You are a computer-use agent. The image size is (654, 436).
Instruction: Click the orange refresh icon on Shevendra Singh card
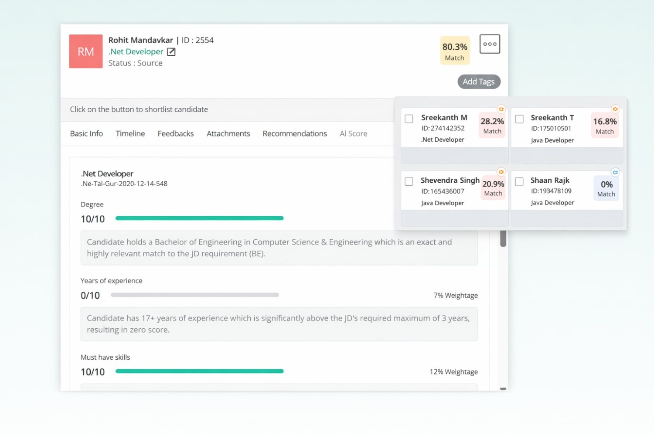click(x=501, y=172)
